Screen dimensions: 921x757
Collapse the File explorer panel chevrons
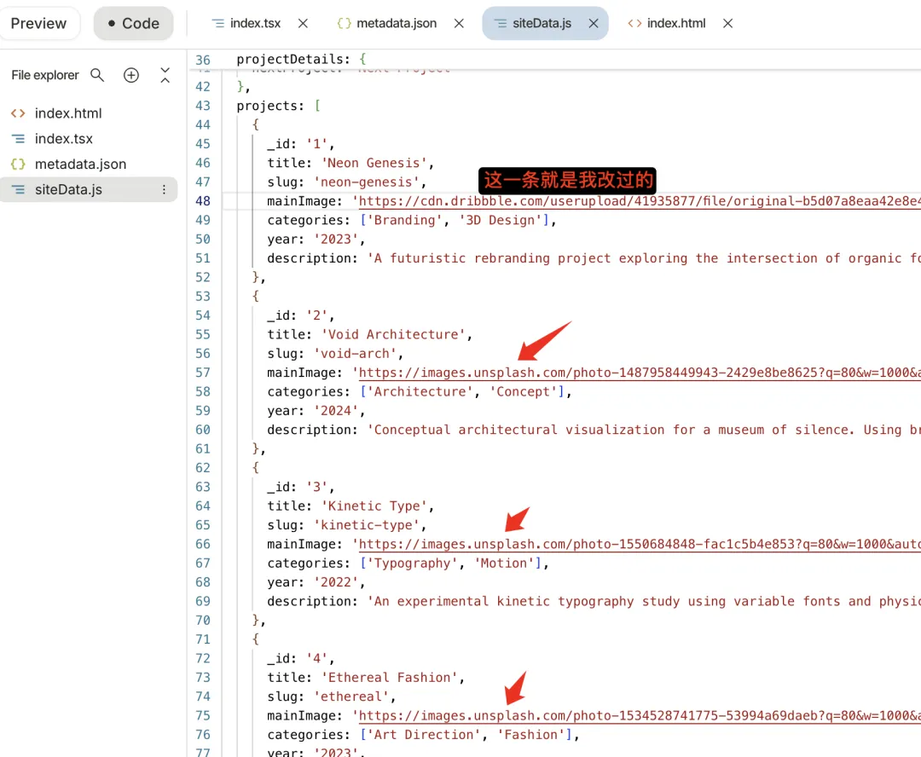[165, 75]
